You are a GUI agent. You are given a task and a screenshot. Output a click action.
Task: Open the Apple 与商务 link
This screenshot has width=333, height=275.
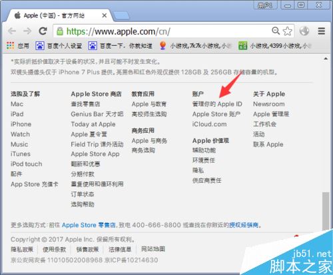[149, 141]
